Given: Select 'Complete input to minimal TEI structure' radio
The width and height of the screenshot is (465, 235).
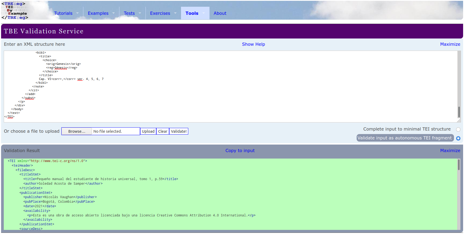Looking at the screenshot, I should tap(458, 129).
